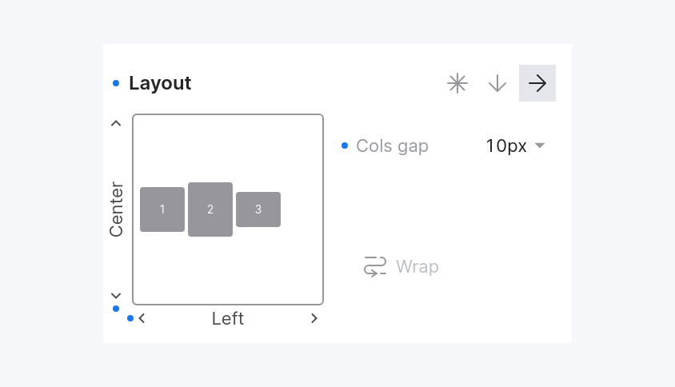
Task: Switch layout direction to vertical down arrow
Action: tap(497, 83)
